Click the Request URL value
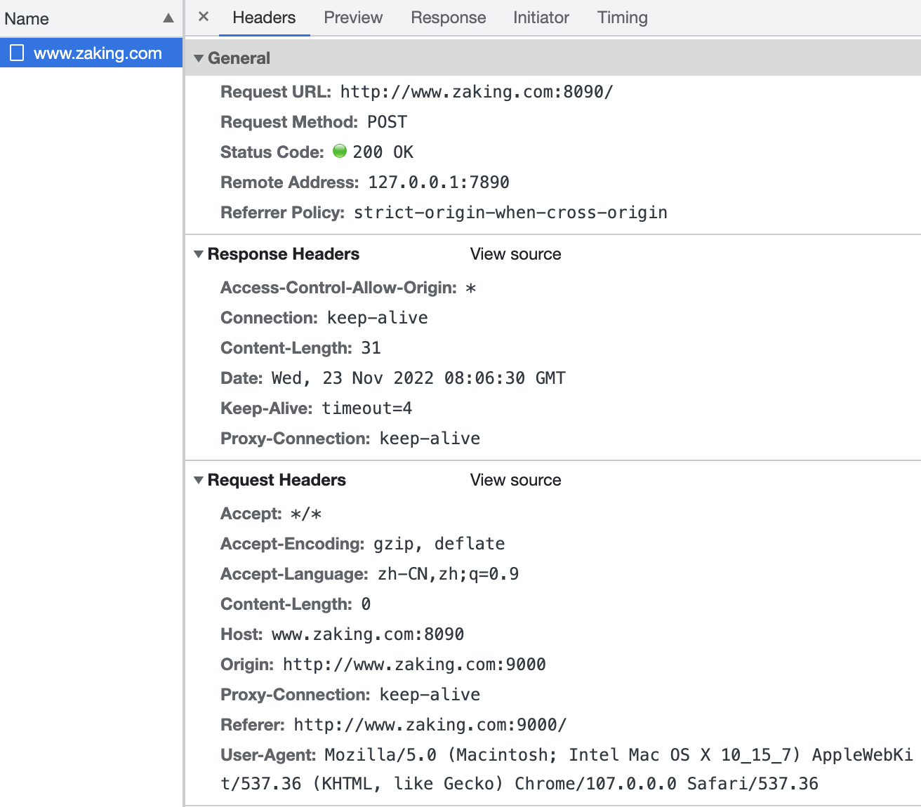 tap(477, 92)
